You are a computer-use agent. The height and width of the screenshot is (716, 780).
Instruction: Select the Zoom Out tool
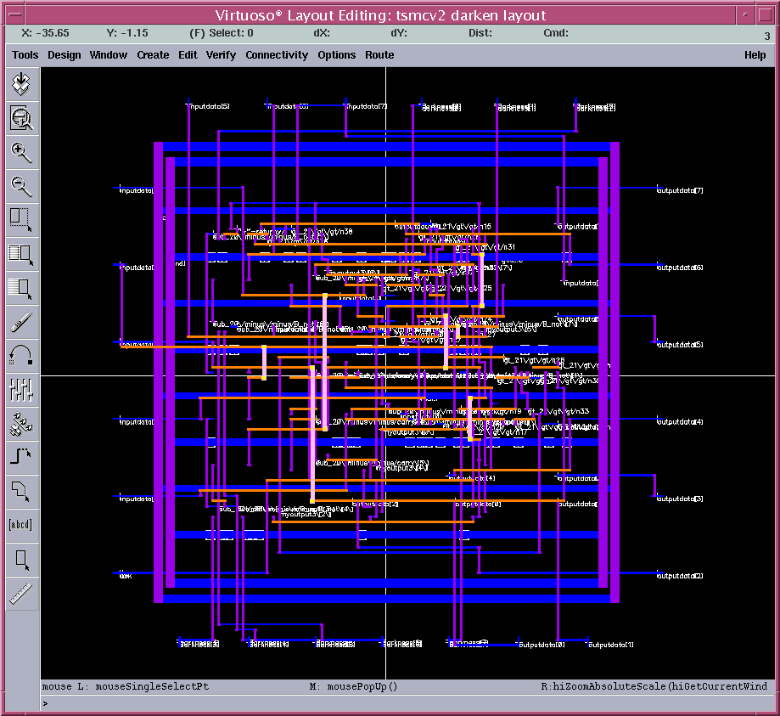[x=21, y=186]
